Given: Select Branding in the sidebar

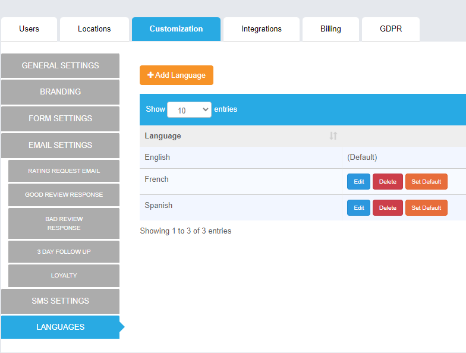Looking at the screenshot, I should click(60, 92).
